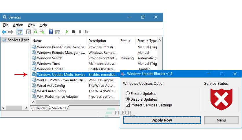This screenshot has height=140, width=242.
Task: Select the Windows Remote Management service row
Action: click(x=94, y=53)
